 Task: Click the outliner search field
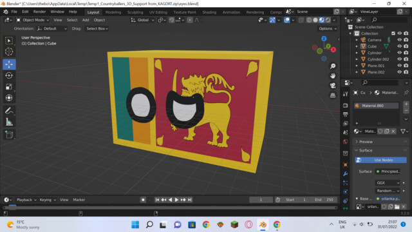tap(389, 20)
